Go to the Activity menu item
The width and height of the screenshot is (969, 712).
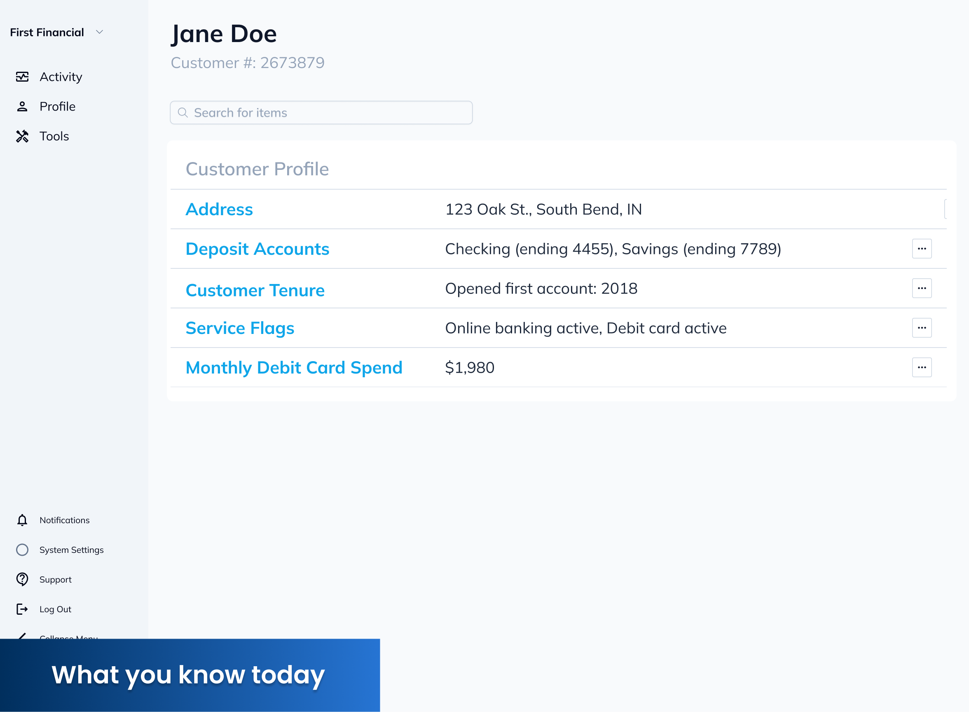(x=61, y=77)
